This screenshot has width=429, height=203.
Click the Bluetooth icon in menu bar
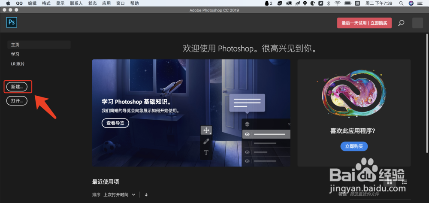coord(329,3)
